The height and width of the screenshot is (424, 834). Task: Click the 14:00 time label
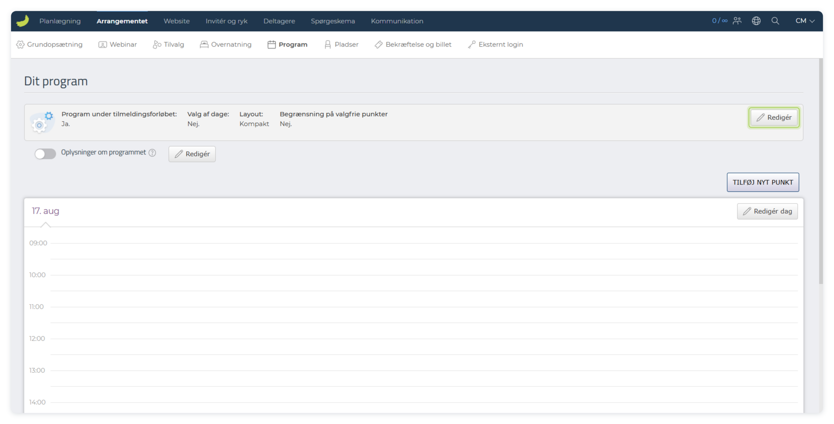pos(37,403)
